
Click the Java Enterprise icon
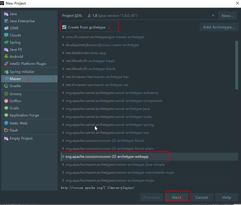pyautogui.click(x=6, y=21)
